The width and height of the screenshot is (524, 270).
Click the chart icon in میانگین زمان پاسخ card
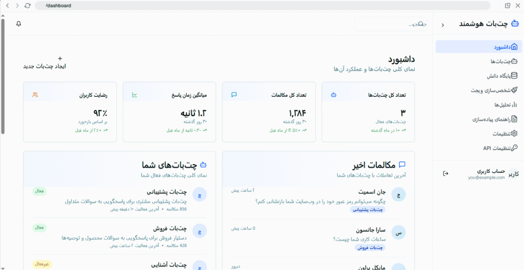coord(135,95)
